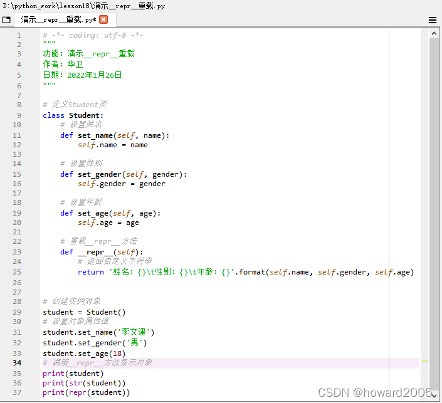Click the document list icon left of tab

point(6,19)
